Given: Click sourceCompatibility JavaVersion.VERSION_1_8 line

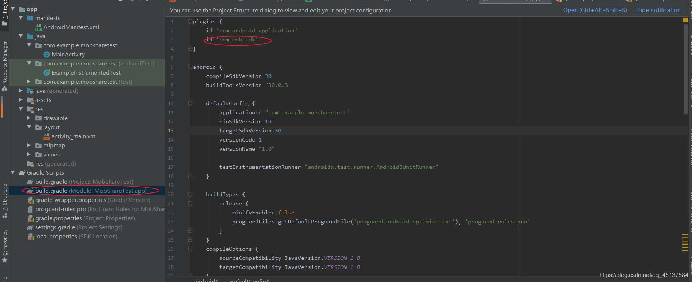Looking at the screenshot, I should tap(289, 258).
